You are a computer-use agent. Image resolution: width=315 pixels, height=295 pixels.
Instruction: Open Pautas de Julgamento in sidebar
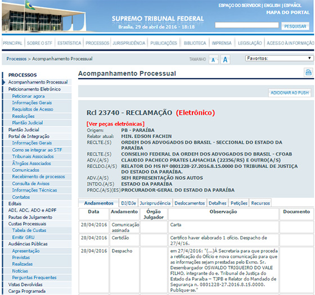[30, 217]
